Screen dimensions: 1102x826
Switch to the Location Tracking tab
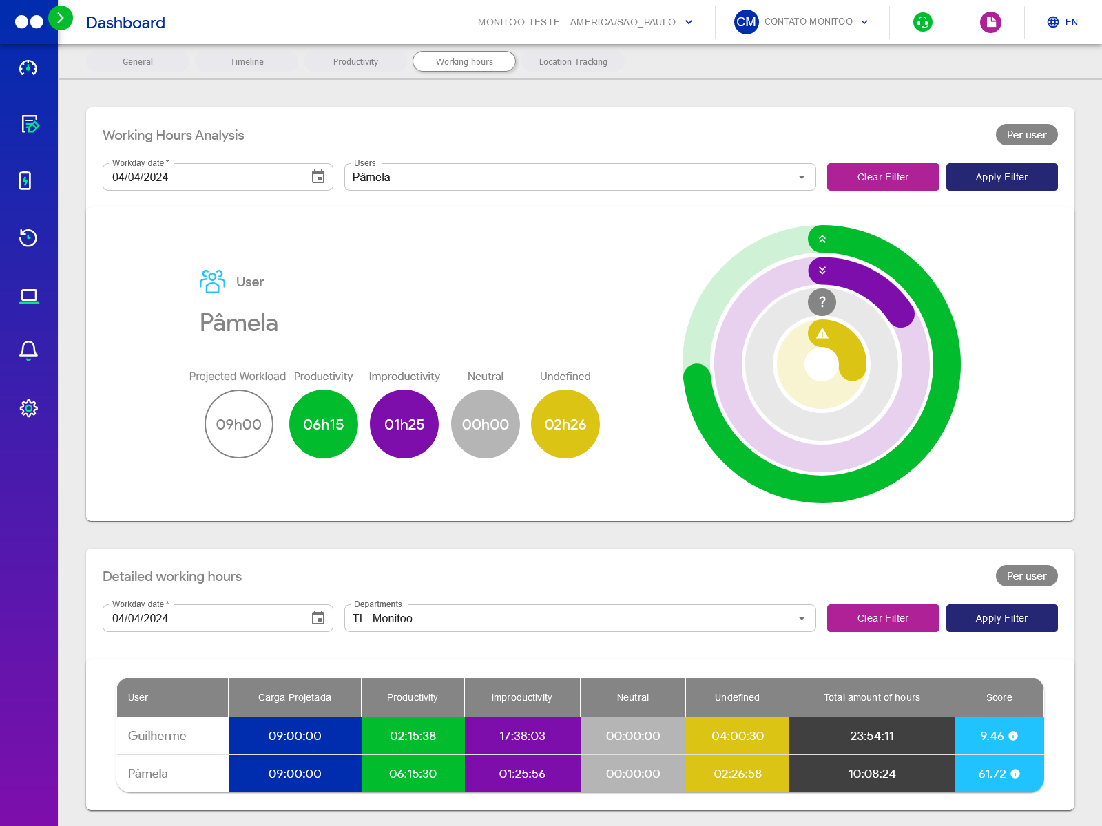(573, 61)
